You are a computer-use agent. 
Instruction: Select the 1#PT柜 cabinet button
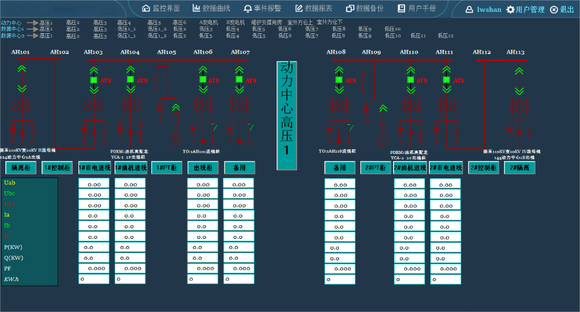tap(166, 168)
